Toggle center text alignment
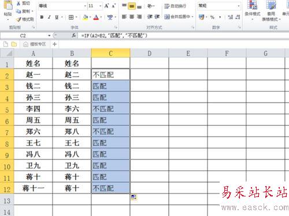Image resolution: width=289 pixels, height=216 pixels. click(132, 17)
